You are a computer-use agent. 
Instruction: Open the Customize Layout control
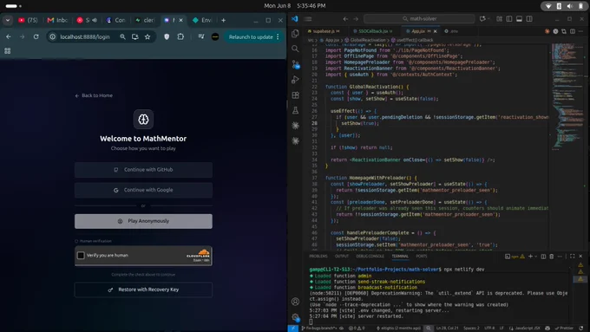[499, 19]
